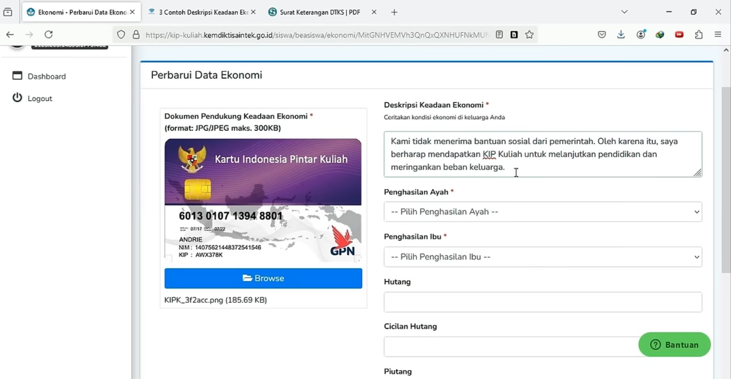Click the scrollbar up arrow
This screenshot has width=731, height=379.
[x=726, y=50]
